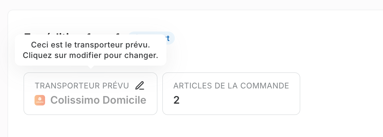
Task: Click the ARTICLES DE LA COMMANDE label
Action: point(231,86)
